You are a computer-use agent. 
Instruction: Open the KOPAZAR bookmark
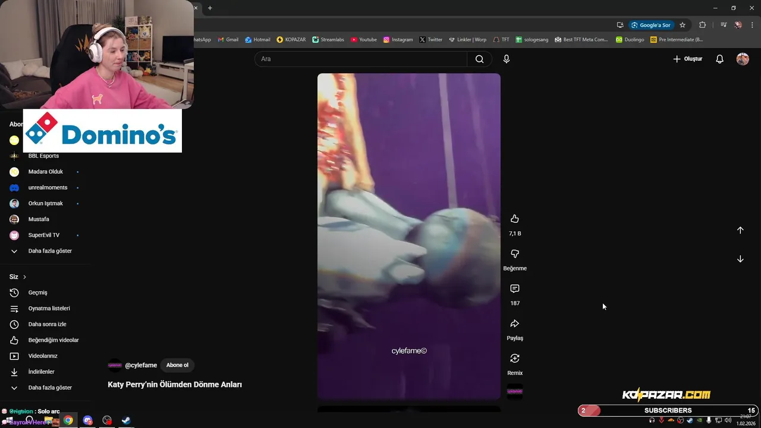tap(291, 40)
